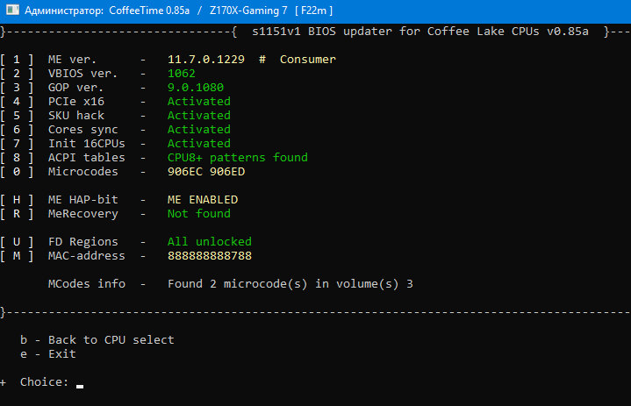Click '[ F22m ]' in the title bar
The image size is (631, 406).
[314, 11]
